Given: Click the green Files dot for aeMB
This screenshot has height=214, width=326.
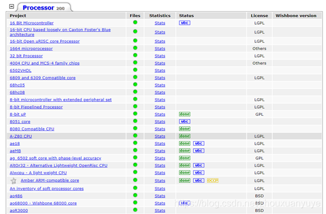Looking at the screenshot, I should (135, 150).
